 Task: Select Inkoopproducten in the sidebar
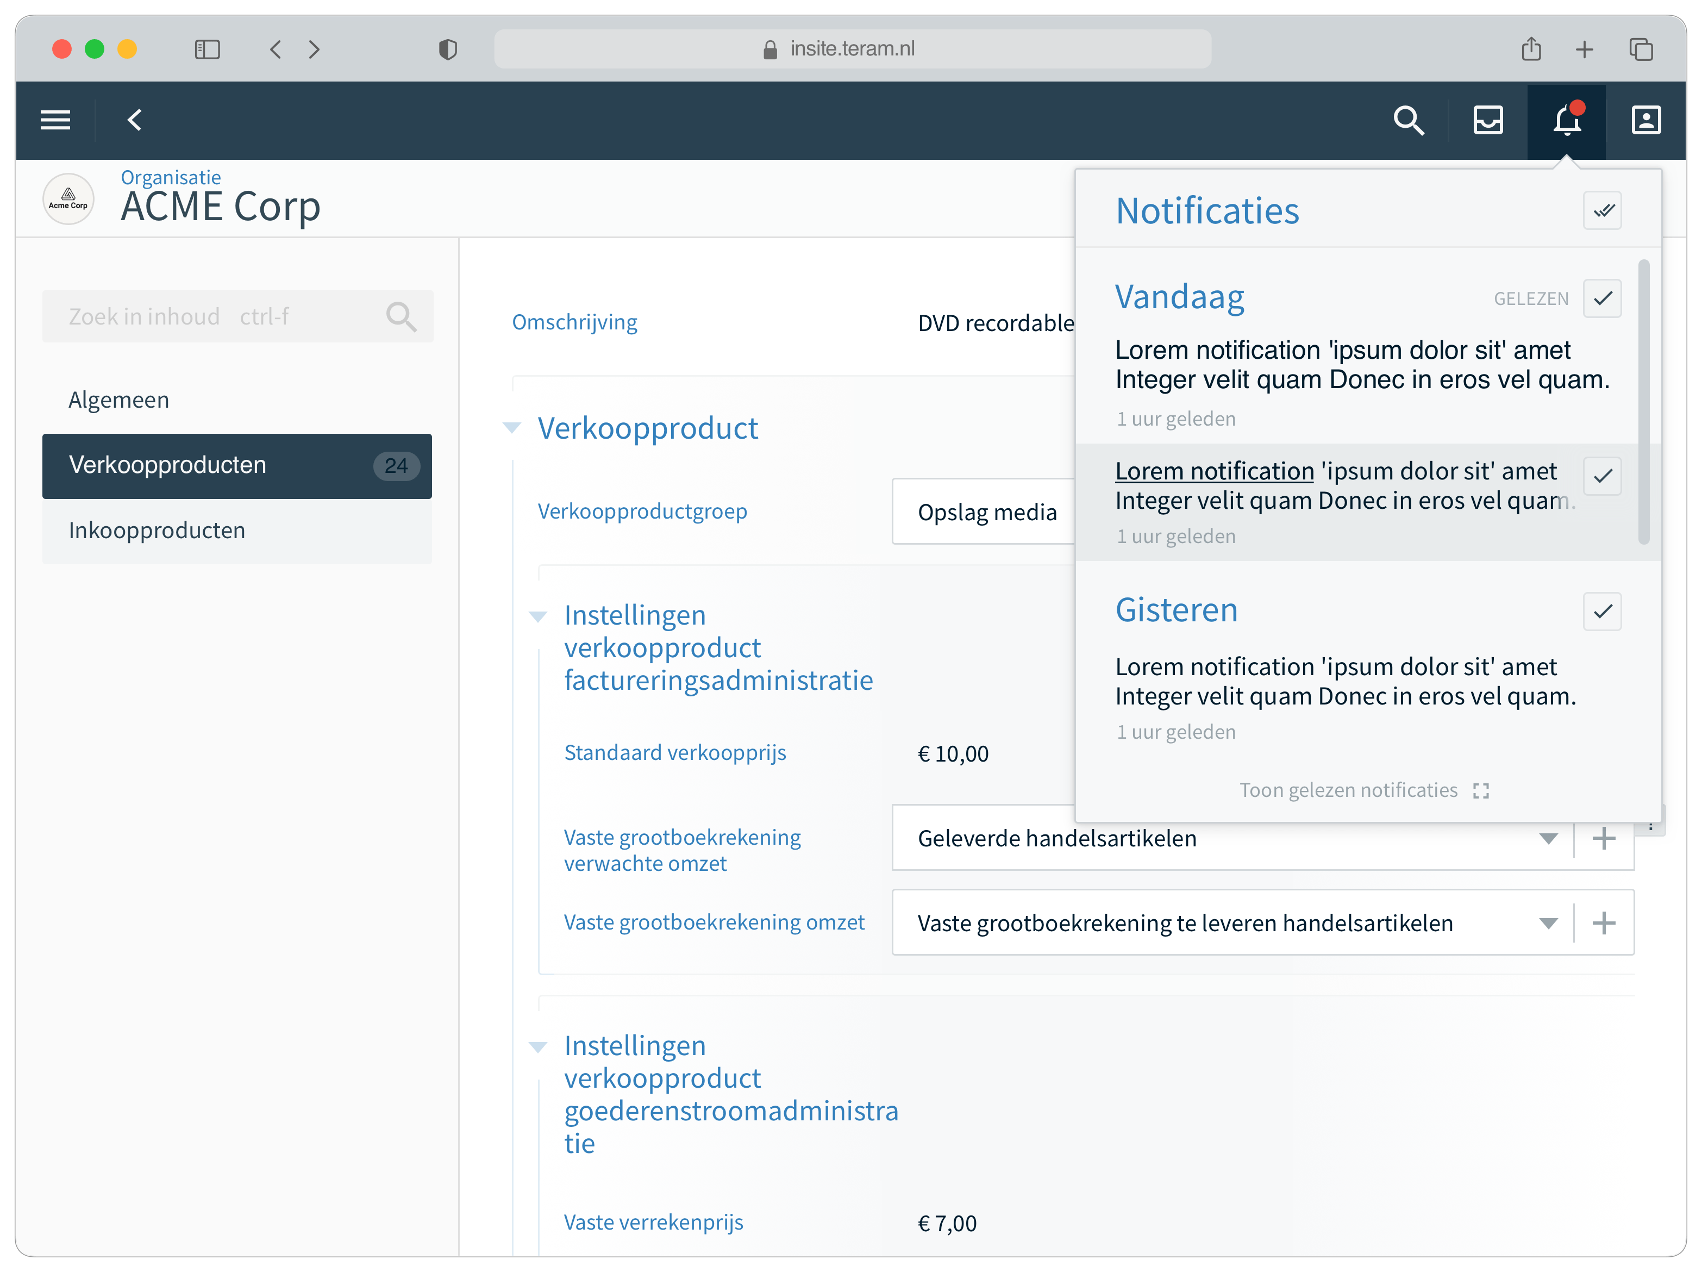[x=157, y=529]
